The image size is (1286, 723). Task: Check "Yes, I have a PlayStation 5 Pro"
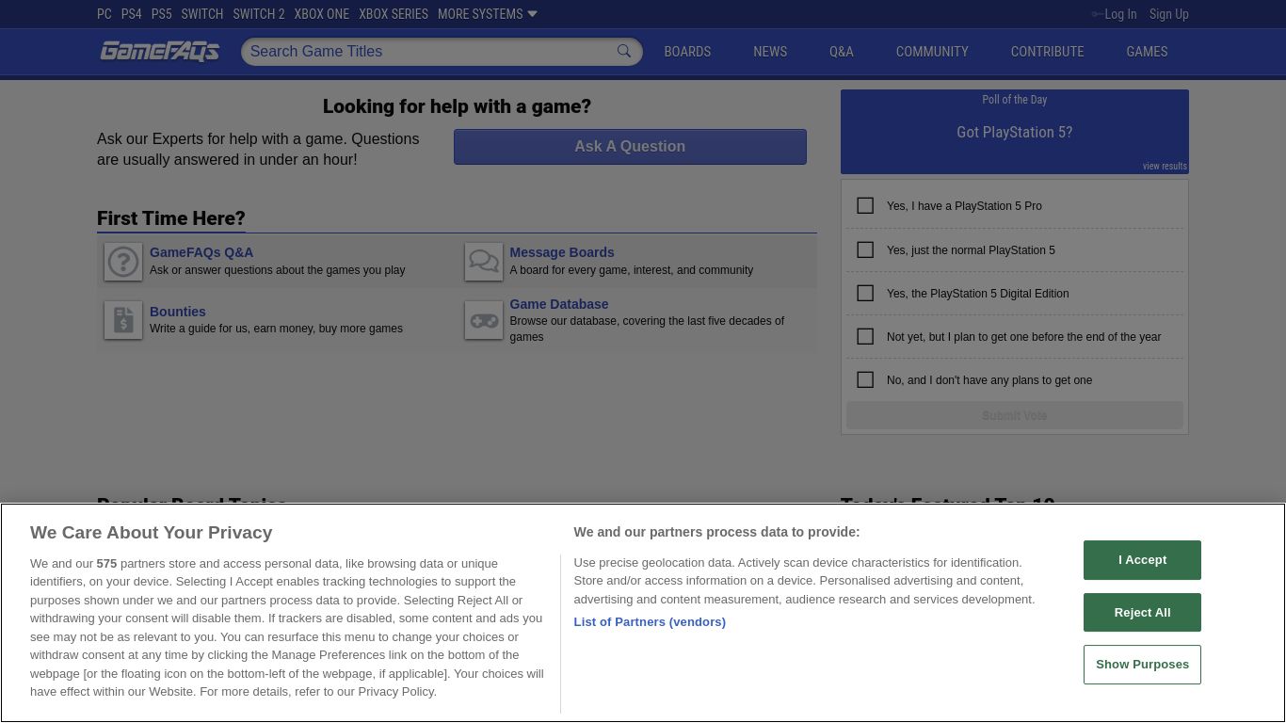(x=865, y=205)
